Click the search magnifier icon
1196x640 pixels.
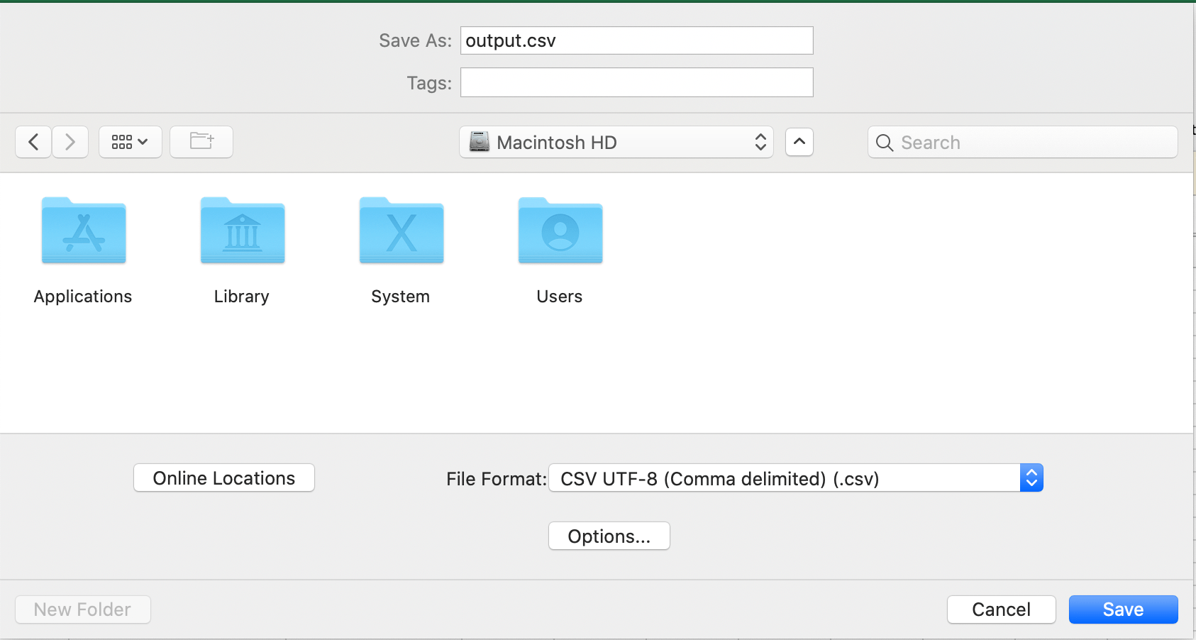click(x=884, y=143)
